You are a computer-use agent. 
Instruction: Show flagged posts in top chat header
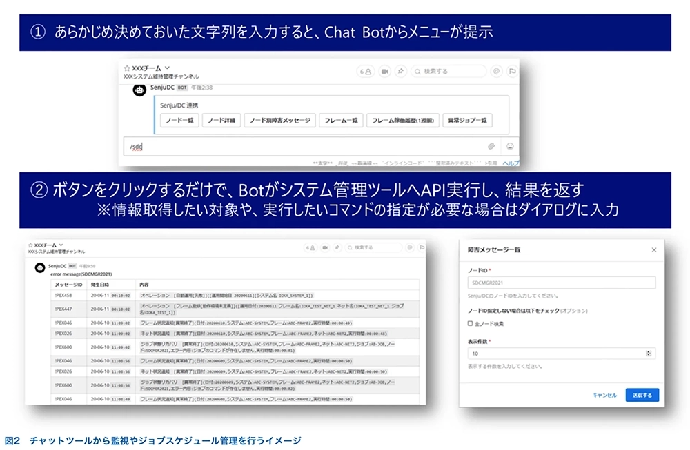point(512,71)
